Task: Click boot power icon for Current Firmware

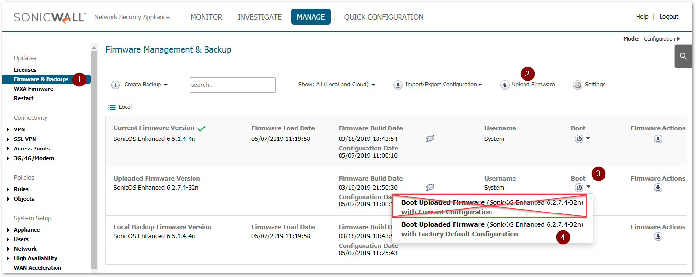Action: (x=579, y=139)
